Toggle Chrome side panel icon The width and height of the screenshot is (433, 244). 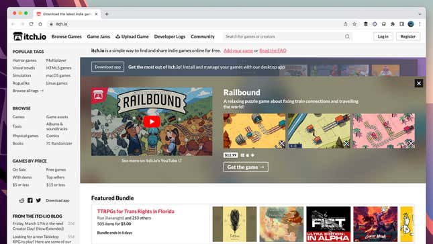(402, 24)
